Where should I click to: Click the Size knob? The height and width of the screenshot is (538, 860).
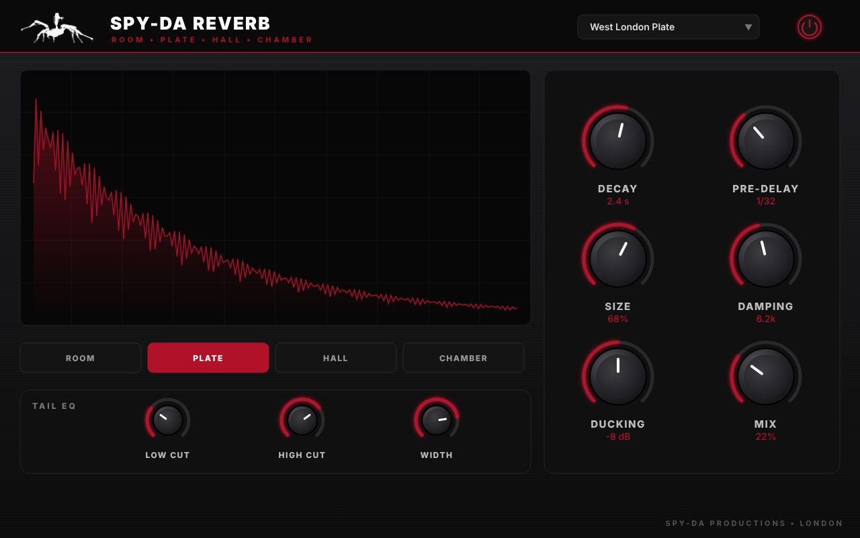click(x=618, y=259)
